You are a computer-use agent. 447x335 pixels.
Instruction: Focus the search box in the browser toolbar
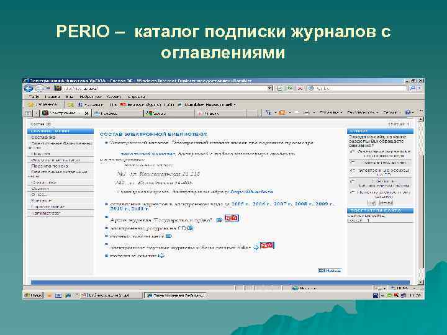click(x=357, y=89)
